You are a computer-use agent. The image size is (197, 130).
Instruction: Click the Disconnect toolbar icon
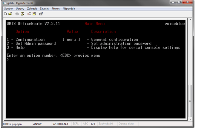(x=22, y=14)
